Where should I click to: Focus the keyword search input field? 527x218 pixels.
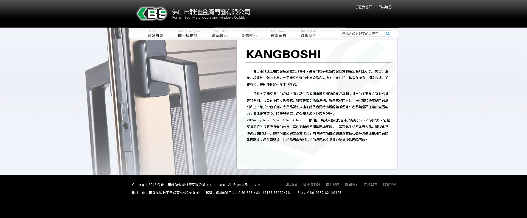(362, 34)
